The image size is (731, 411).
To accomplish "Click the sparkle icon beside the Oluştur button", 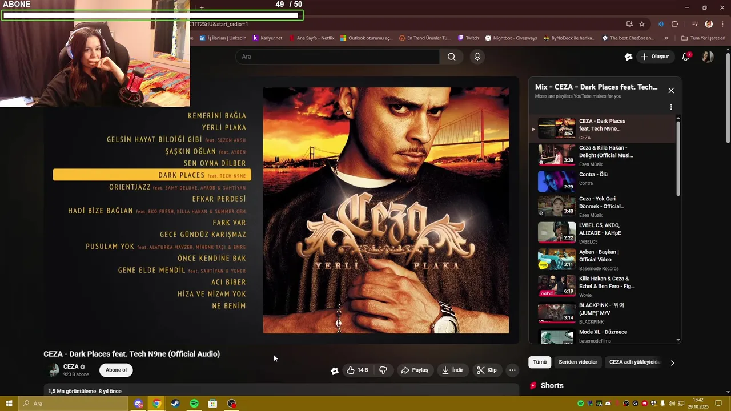I will coord(628,57).
